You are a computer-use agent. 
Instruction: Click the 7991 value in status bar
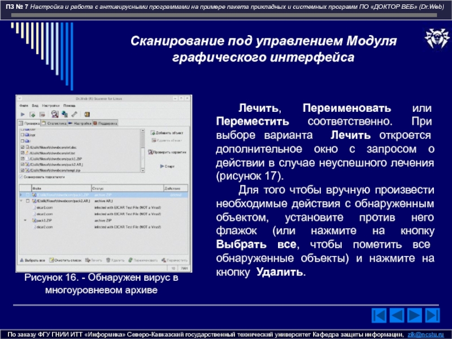pyautogui.click(x=184, y=268)
